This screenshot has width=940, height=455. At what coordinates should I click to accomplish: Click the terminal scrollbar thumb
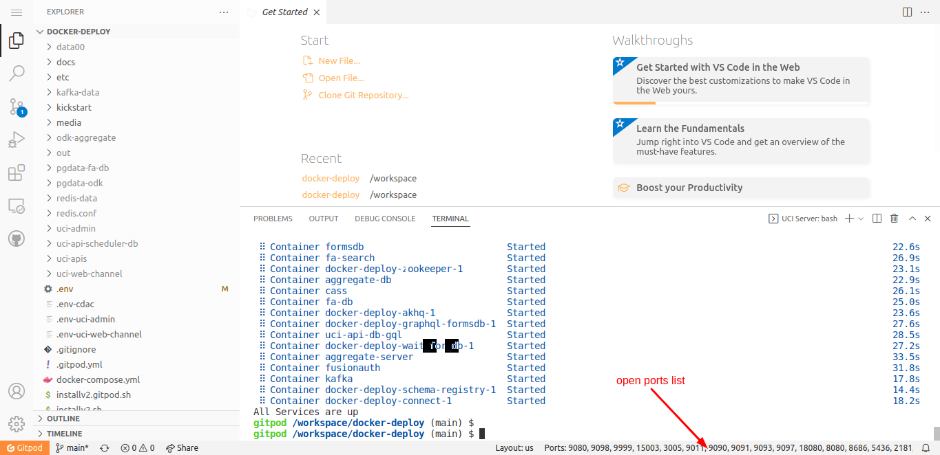[x=936, y=433]
